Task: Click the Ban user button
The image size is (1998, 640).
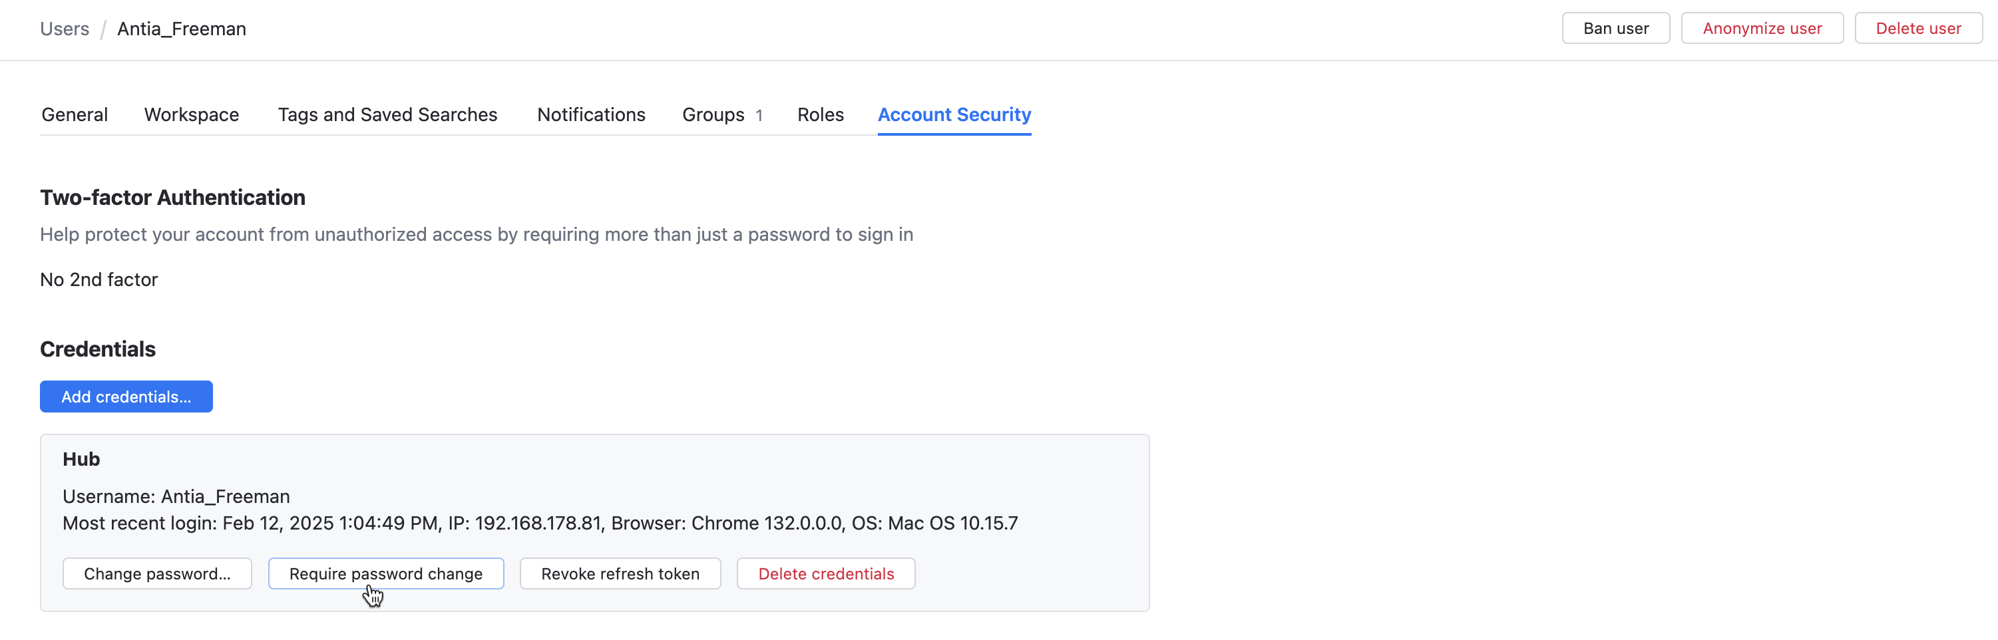Action: pos(1615,28)
